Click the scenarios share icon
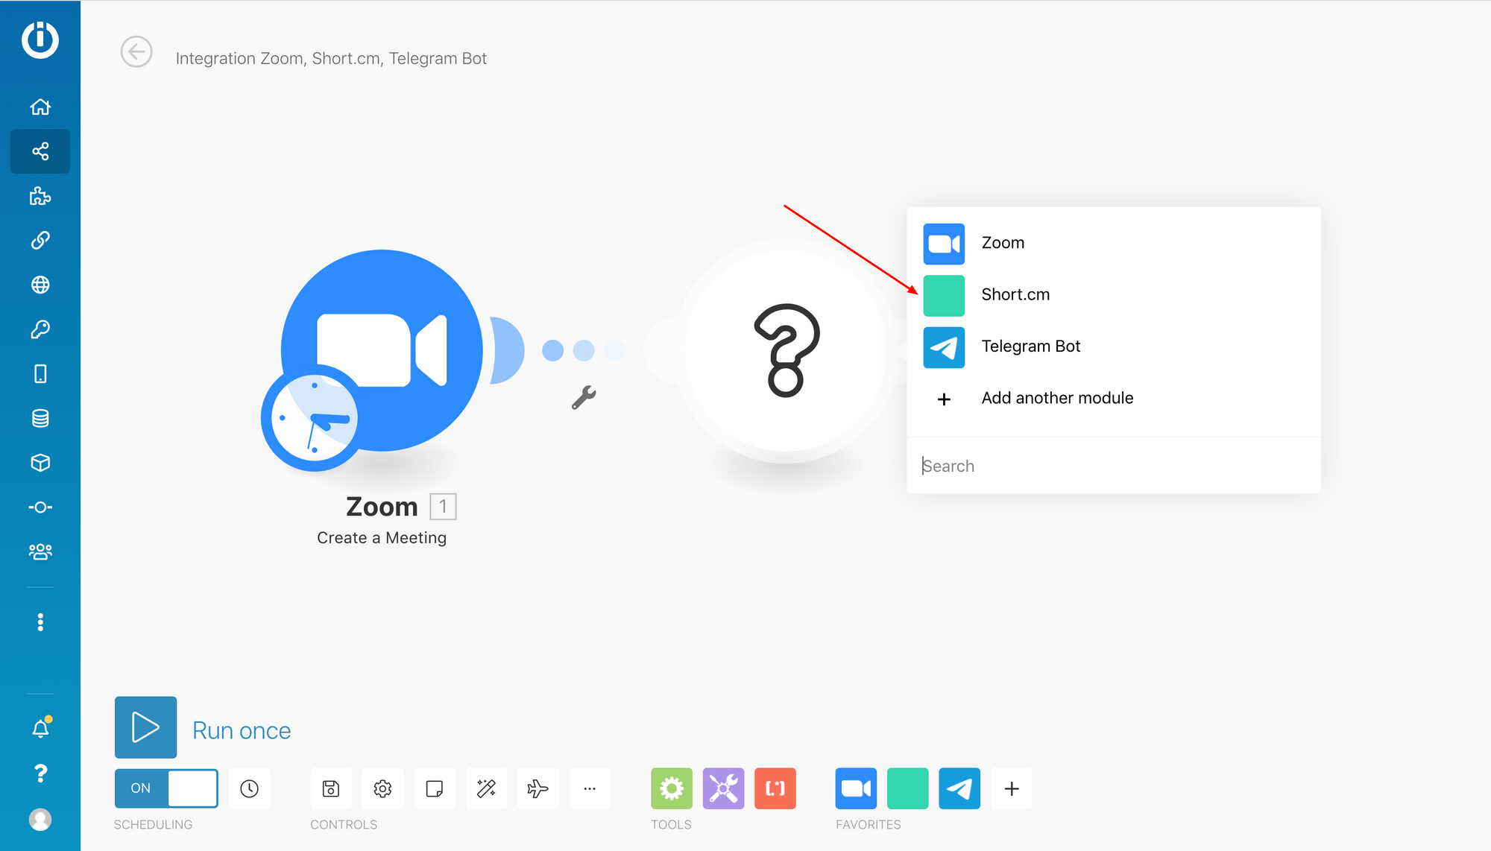The image size is (1491, 851). point(41,151)
